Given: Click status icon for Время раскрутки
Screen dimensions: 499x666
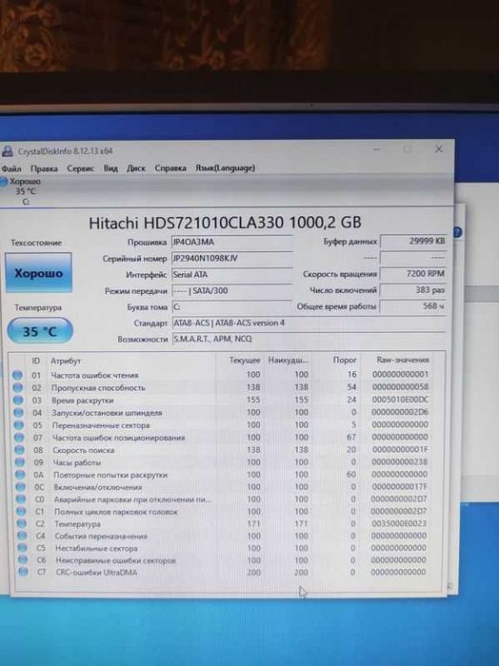Looking at the screenshot, I should 18,400.
